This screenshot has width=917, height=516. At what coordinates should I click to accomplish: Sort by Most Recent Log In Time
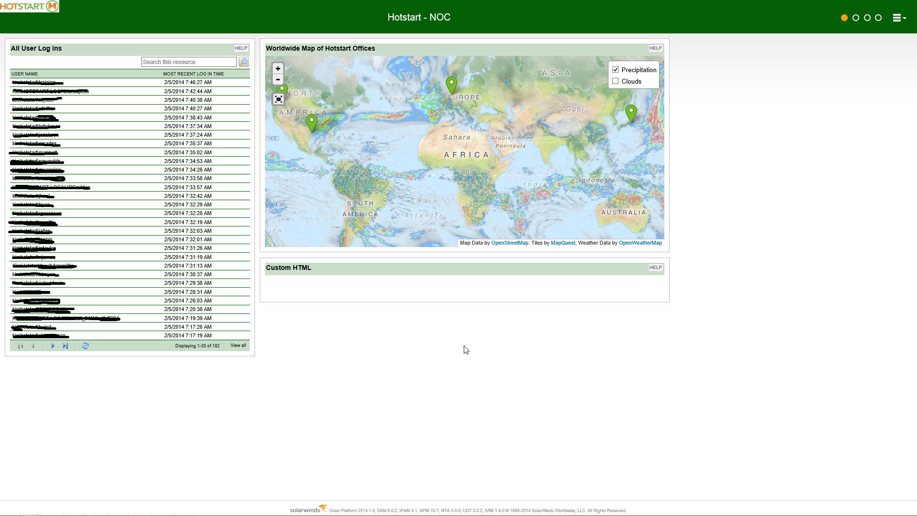[x=193, y=74]
